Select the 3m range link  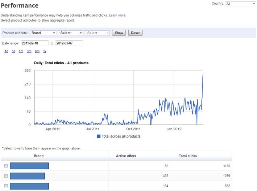coord(29,51)
